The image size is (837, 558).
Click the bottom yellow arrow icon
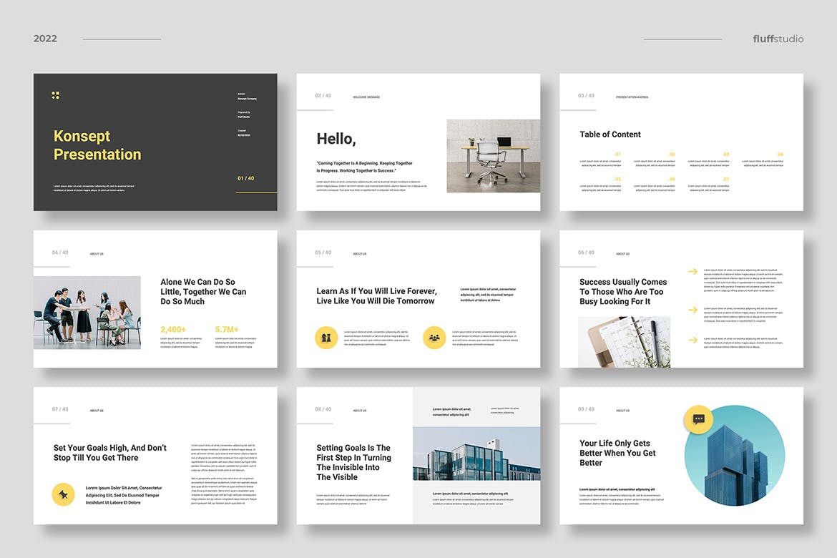[693, 340]
